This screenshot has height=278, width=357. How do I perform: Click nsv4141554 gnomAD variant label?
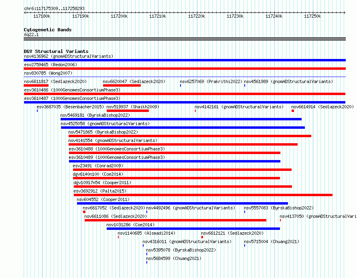coord(113,140)
